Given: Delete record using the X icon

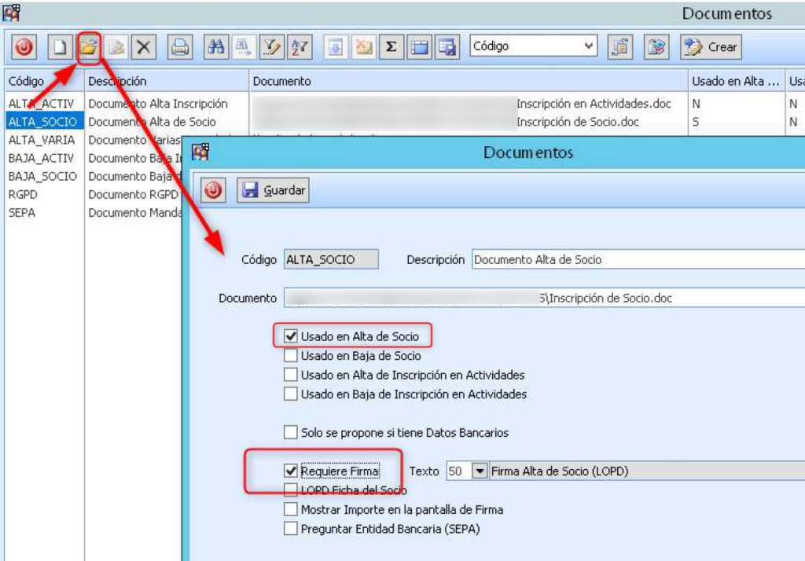Looking at the screenshot, I should pyautogui.click(x=143, y=48).
